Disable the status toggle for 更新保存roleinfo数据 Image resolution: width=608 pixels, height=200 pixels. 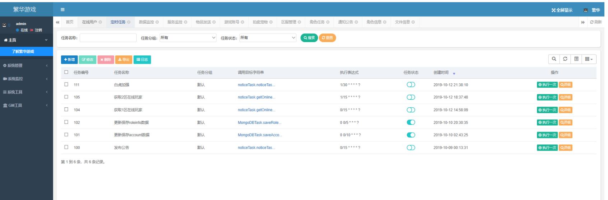[411, 122]
